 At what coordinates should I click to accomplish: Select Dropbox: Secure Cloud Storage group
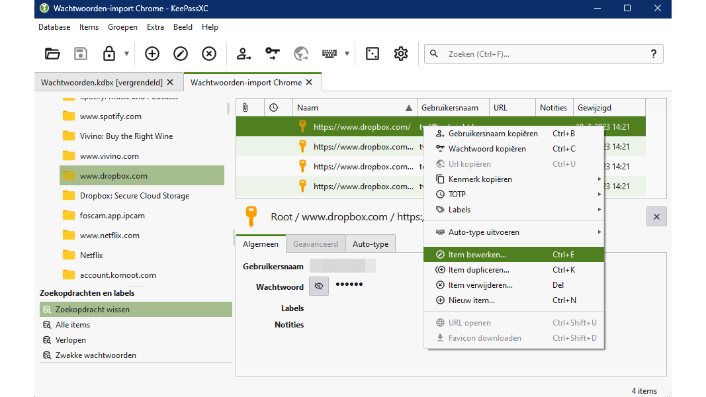[x=134, y=195]
